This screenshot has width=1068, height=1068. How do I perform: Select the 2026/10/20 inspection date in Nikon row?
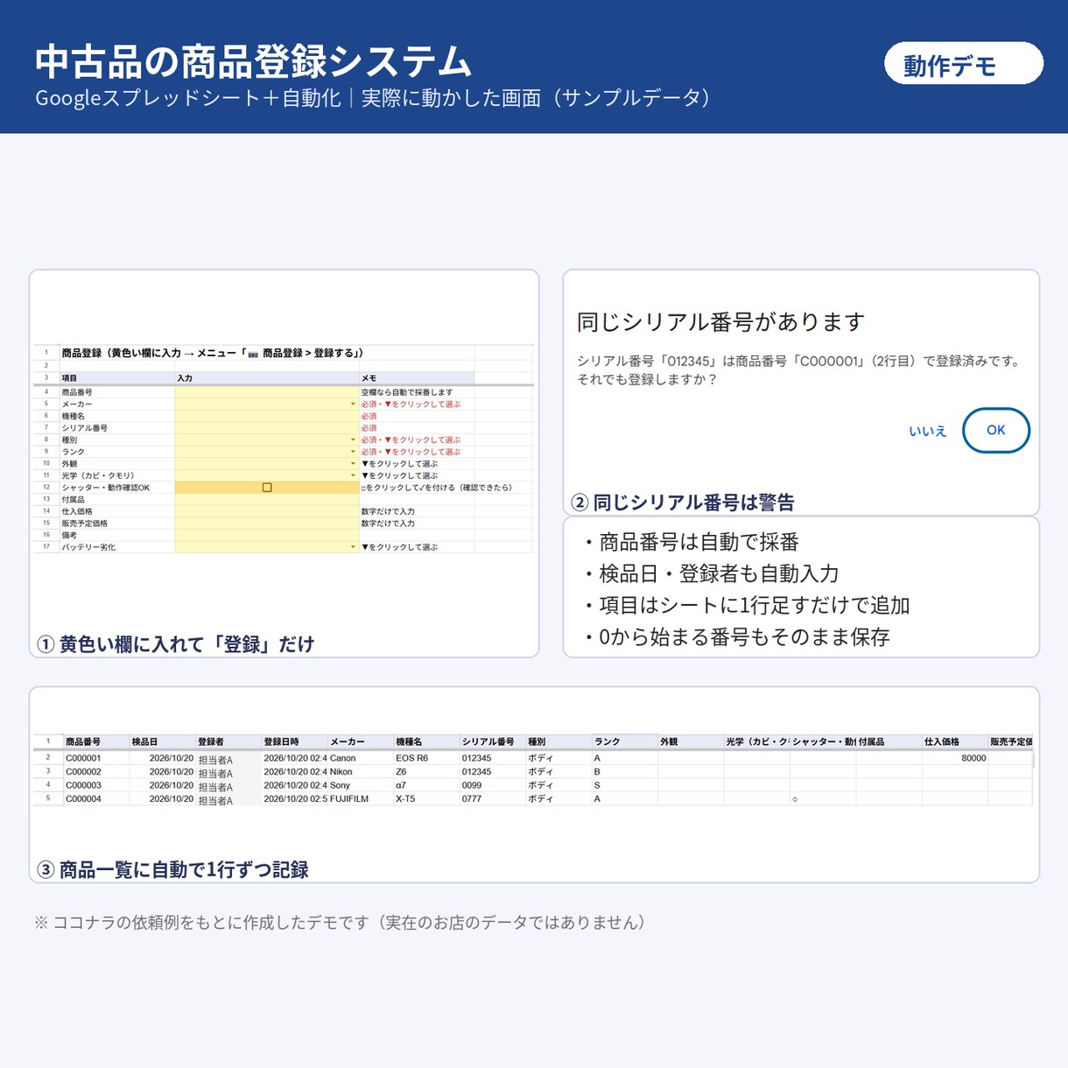point(162,772)
